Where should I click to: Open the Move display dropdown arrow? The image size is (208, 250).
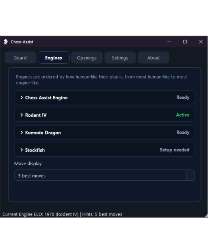[x=191, y=175]
